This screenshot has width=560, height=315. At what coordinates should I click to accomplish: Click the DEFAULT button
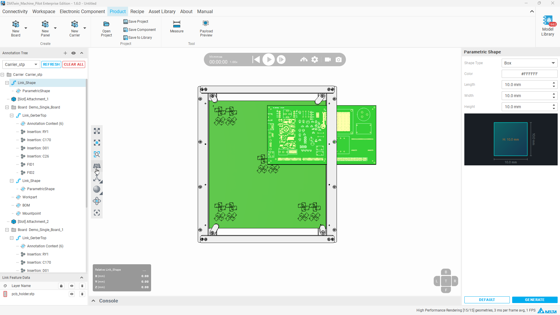487,300
